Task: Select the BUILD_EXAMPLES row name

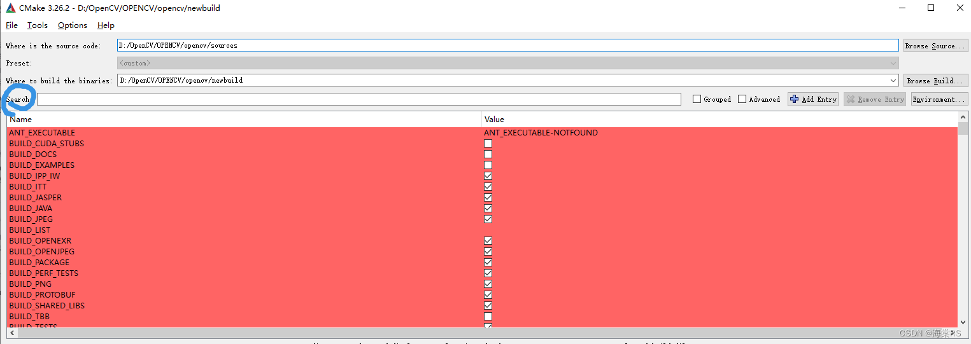Action: tap(42, 165)
